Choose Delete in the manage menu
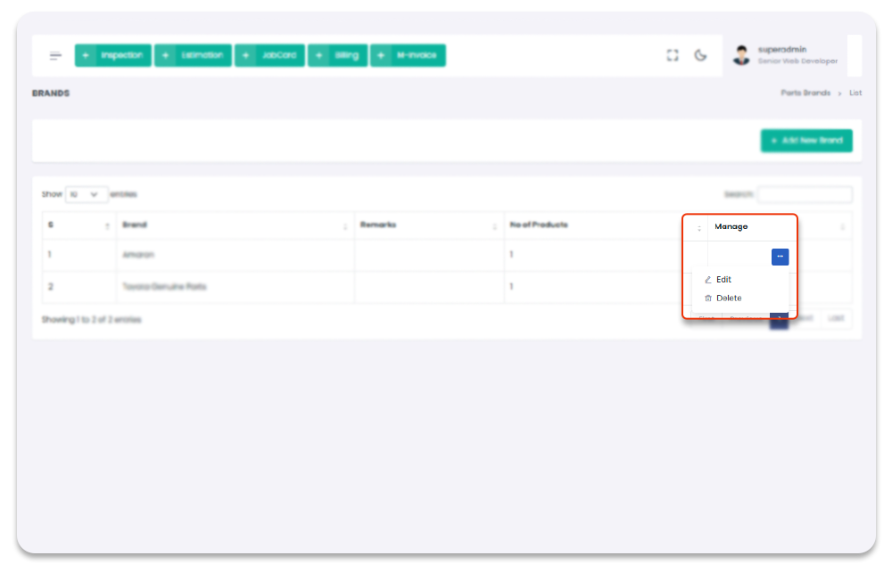Screen dimensions: 892x564 (728, 298)
